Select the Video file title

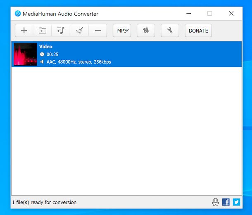coord(46,47)
